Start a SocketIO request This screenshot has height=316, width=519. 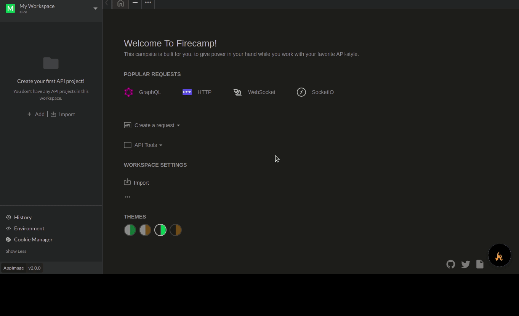coord(316,92)
